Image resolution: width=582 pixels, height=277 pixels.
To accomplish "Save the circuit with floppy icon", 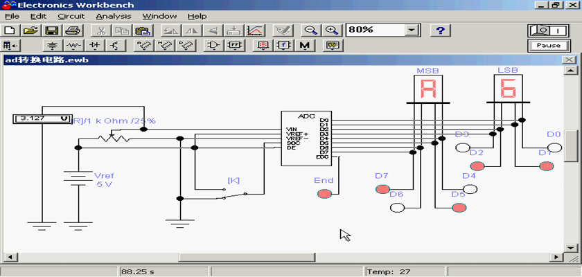I will click(x=51, y=30).
